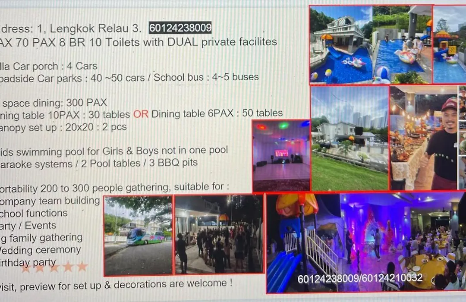Click 'arty / Events' text
This screenshot has width=466, height=302.
pyautogui.click(x=28, y=226)
